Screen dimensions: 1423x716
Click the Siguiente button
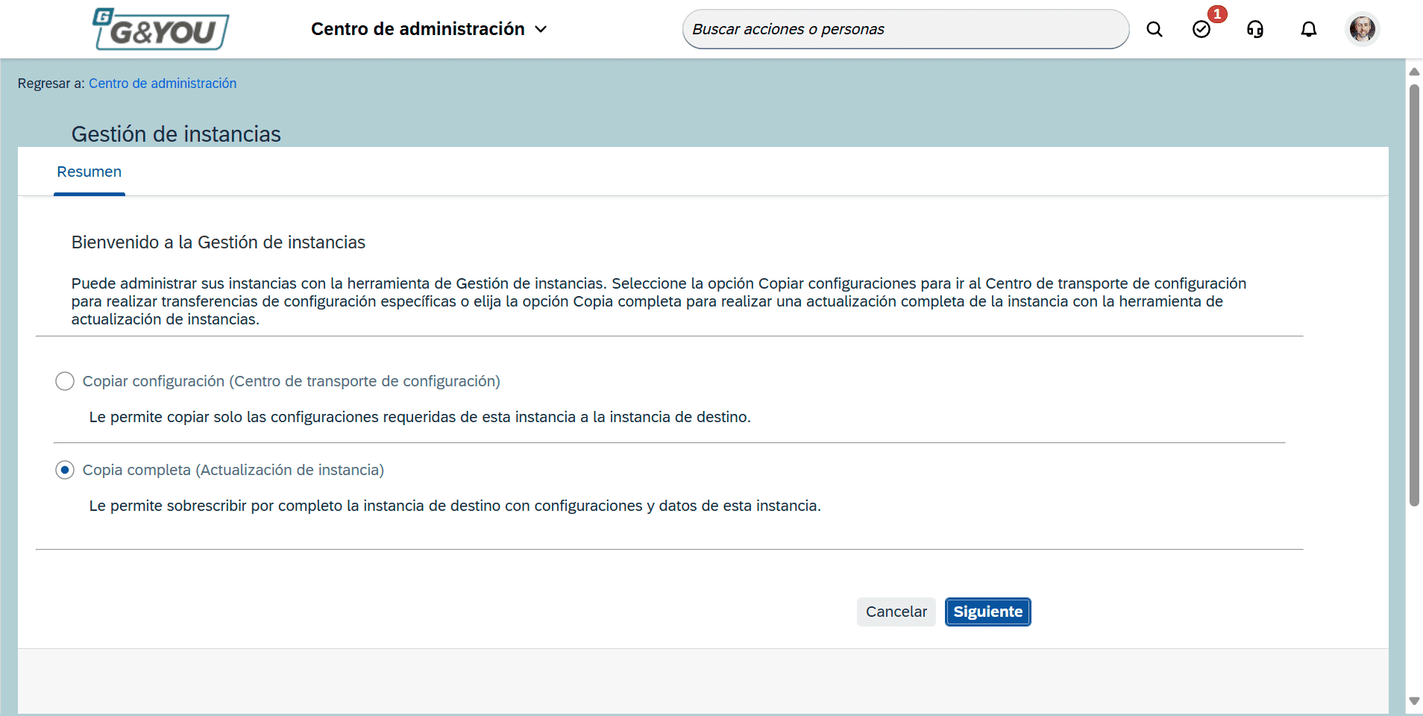click(988, 612)
